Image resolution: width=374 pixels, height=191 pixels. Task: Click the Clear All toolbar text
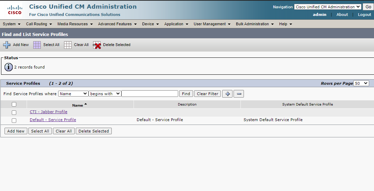point(81,45)
